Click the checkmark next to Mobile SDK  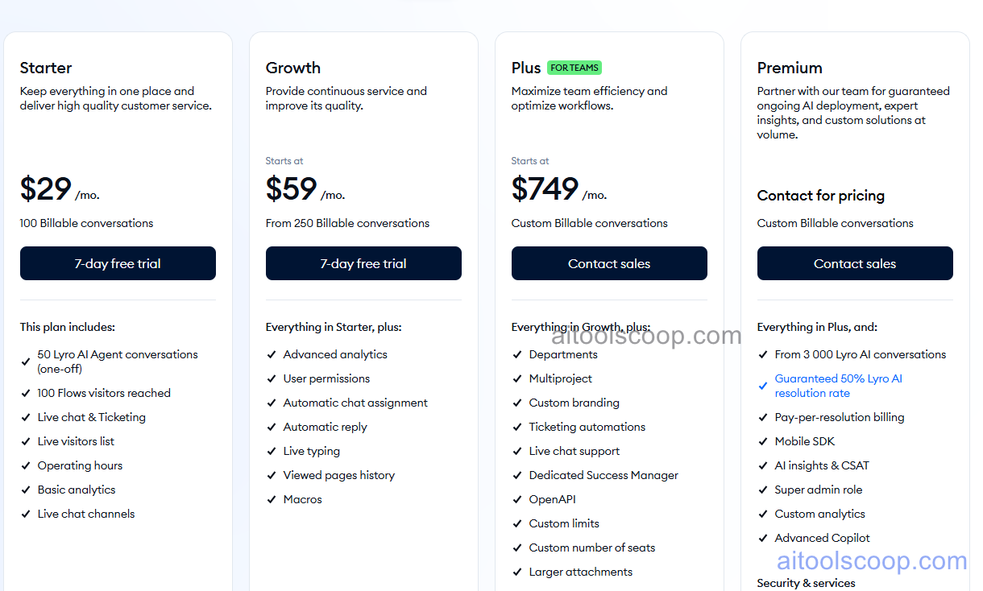pyautogui.click(x=763, y=441)
